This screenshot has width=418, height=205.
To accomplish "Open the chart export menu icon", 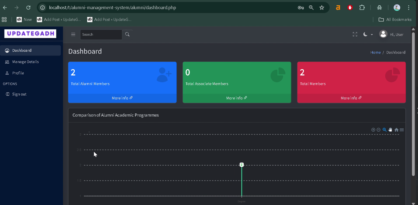I will tap(402, 130).
